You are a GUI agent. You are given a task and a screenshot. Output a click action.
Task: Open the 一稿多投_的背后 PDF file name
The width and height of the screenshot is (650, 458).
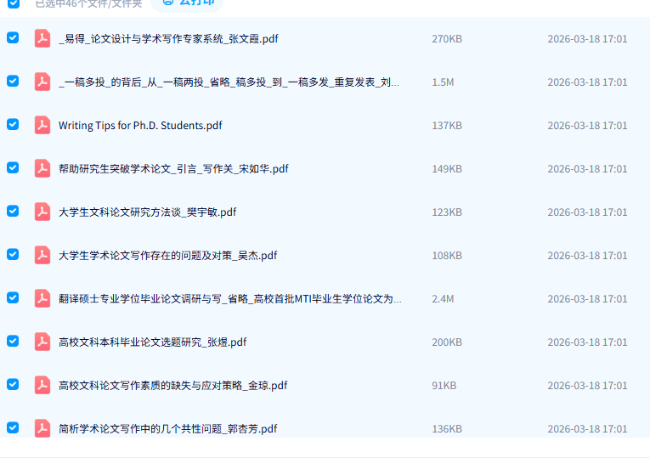tap(229, 82)
